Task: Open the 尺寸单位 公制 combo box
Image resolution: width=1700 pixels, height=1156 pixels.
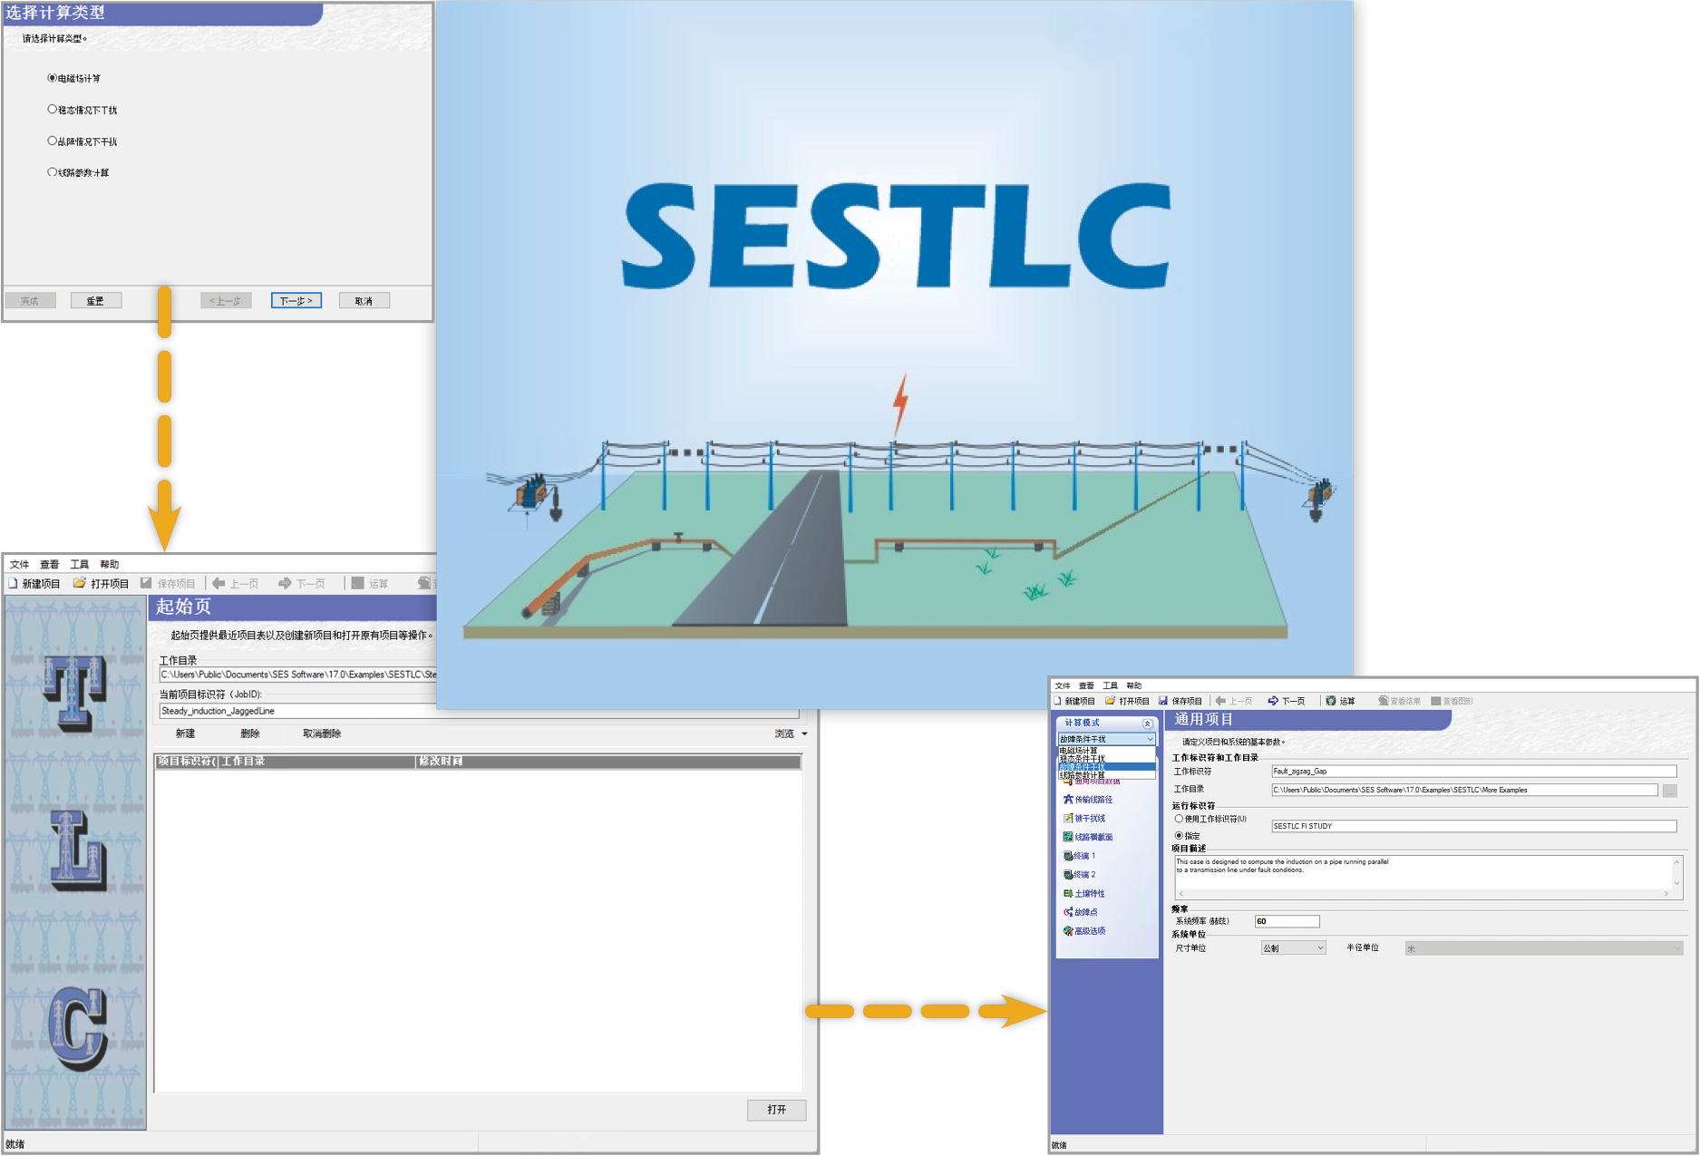Action: [x=1294, y=948]
